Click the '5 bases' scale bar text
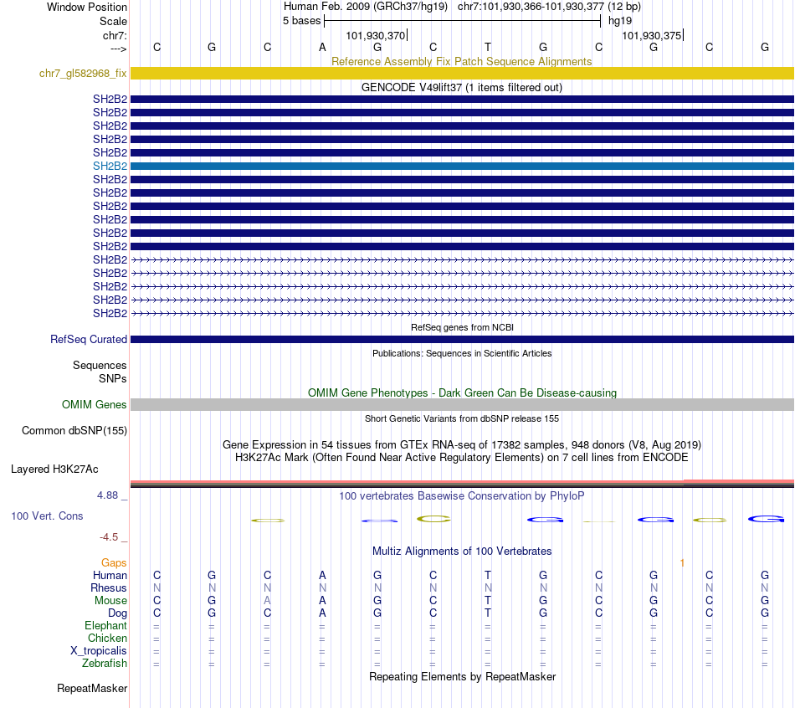Viewport: 795px width, 708px height. [x=301, y=21]
